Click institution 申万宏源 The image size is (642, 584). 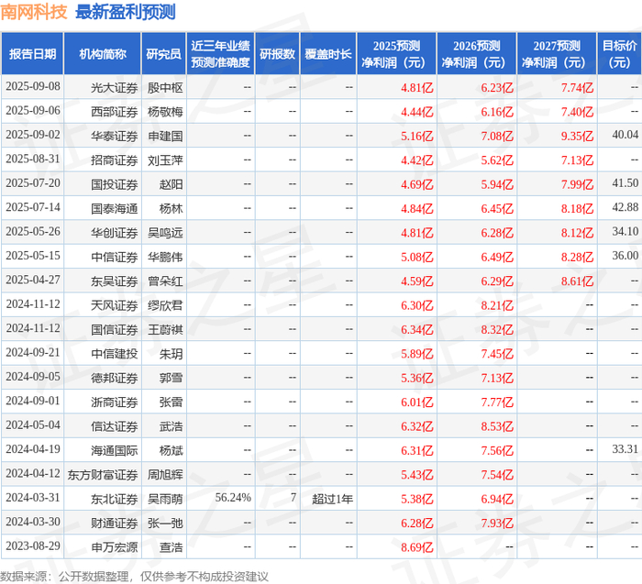[115, 547]
